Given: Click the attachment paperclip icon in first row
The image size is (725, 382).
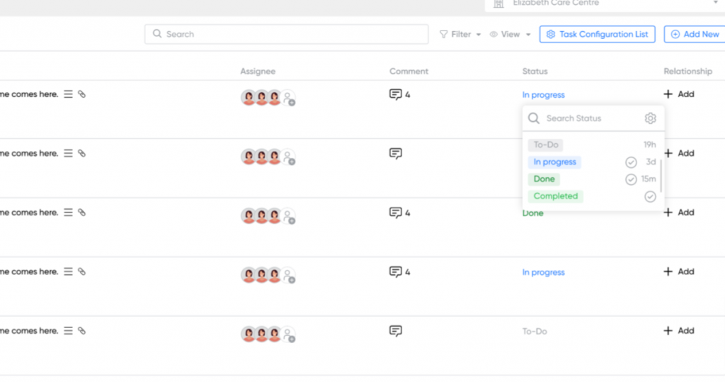Looking at the screenshot, I should [x=81, y=94].
